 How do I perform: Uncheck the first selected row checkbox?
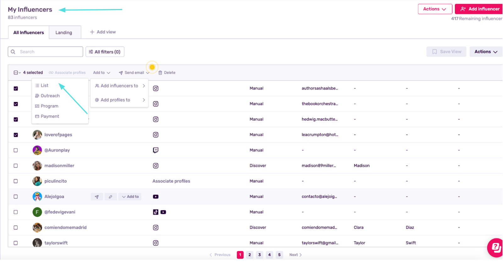(x=16, y=89)
